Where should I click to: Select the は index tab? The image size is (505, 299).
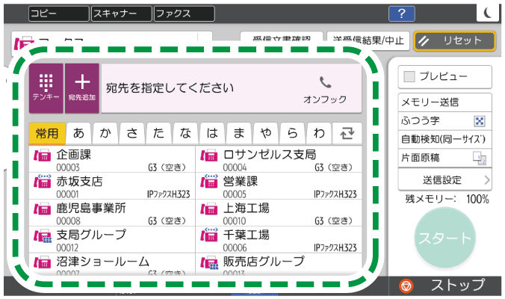click(x=213, y=133)
